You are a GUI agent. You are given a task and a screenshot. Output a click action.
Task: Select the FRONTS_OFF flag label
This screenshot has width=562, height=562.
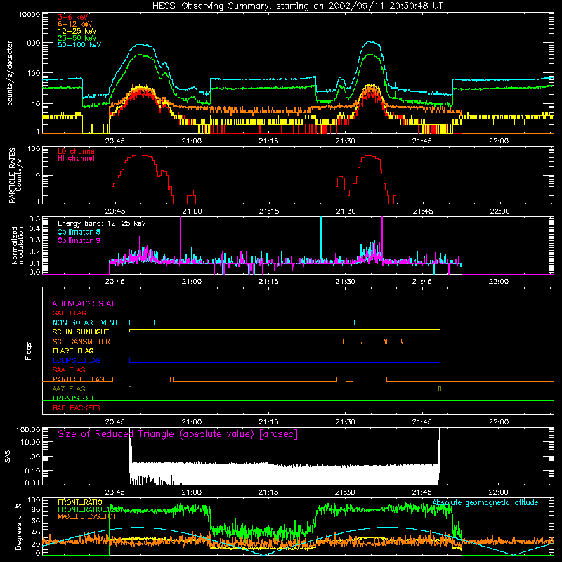click(74, 398)
